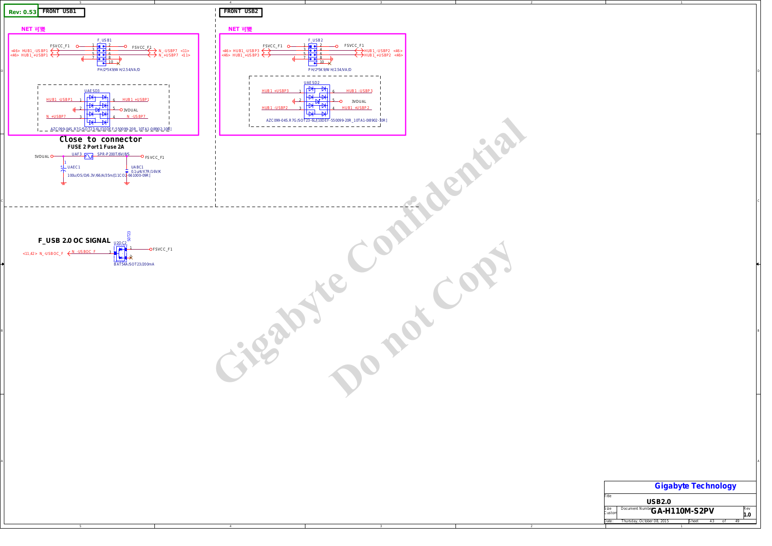Select the UAEC1 polarized capacitor symbol
772x546 pixels.
tap(63, 169)
